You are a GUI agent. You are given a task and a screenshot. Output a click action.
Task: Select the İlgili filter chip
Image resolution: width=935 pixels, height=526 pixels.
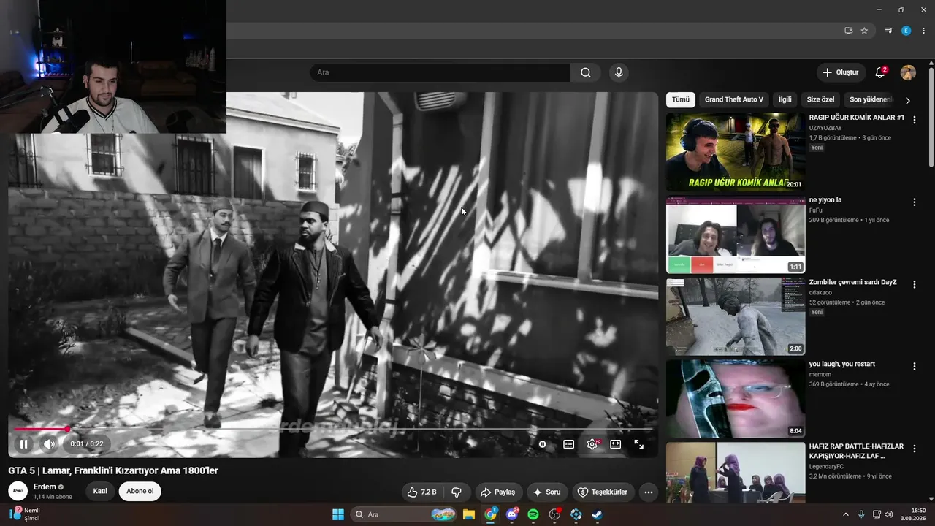pyautogui.click(x=785, y=99)
